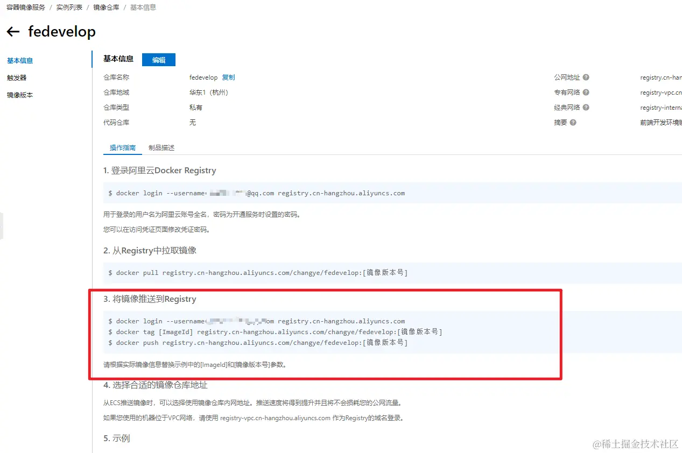This screenshot has width=682, height=453.
Task: Open 容器镜像服务 breadcrumb
Action: pos(26,8)
